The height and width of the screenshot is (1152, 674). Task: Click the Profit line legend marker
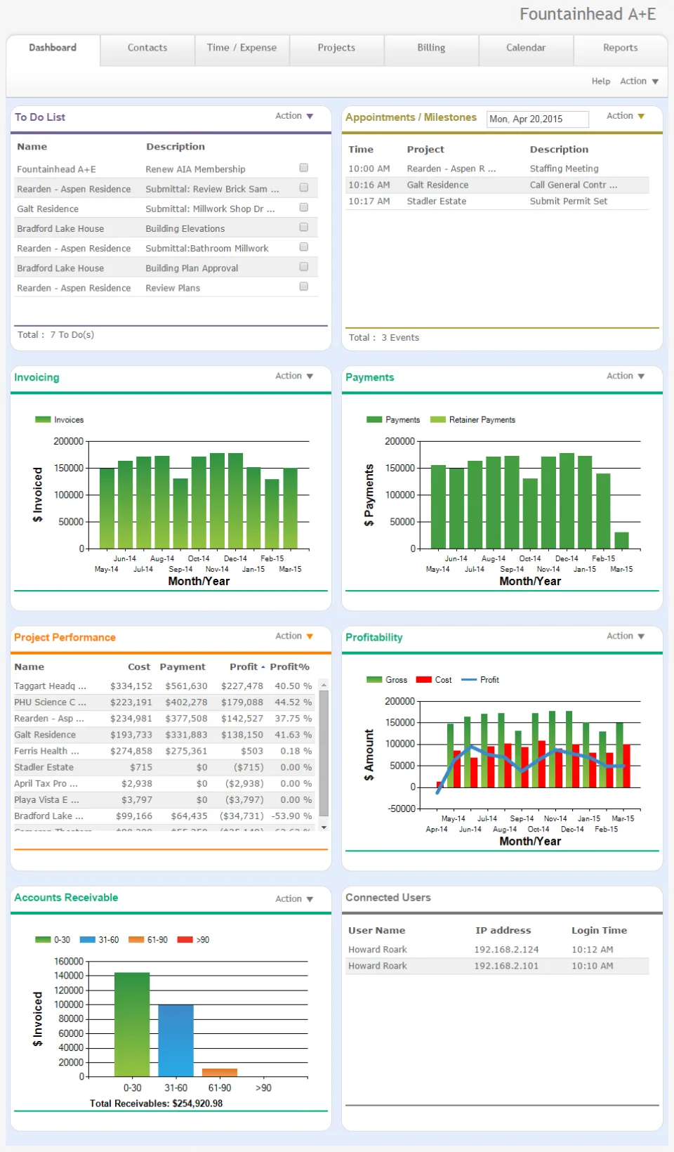pos(469,679)
